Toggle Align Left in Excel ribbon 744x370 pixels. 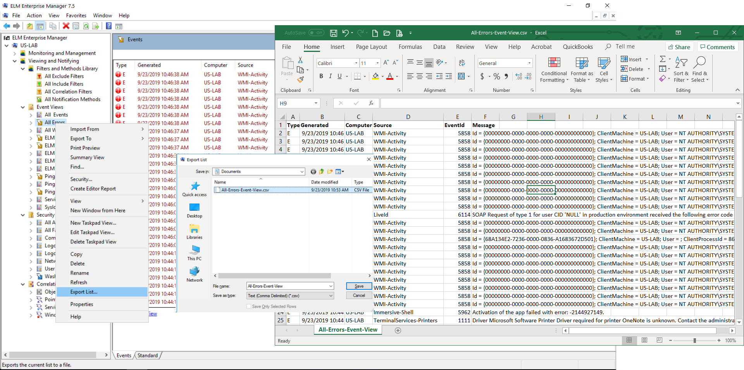410,76
